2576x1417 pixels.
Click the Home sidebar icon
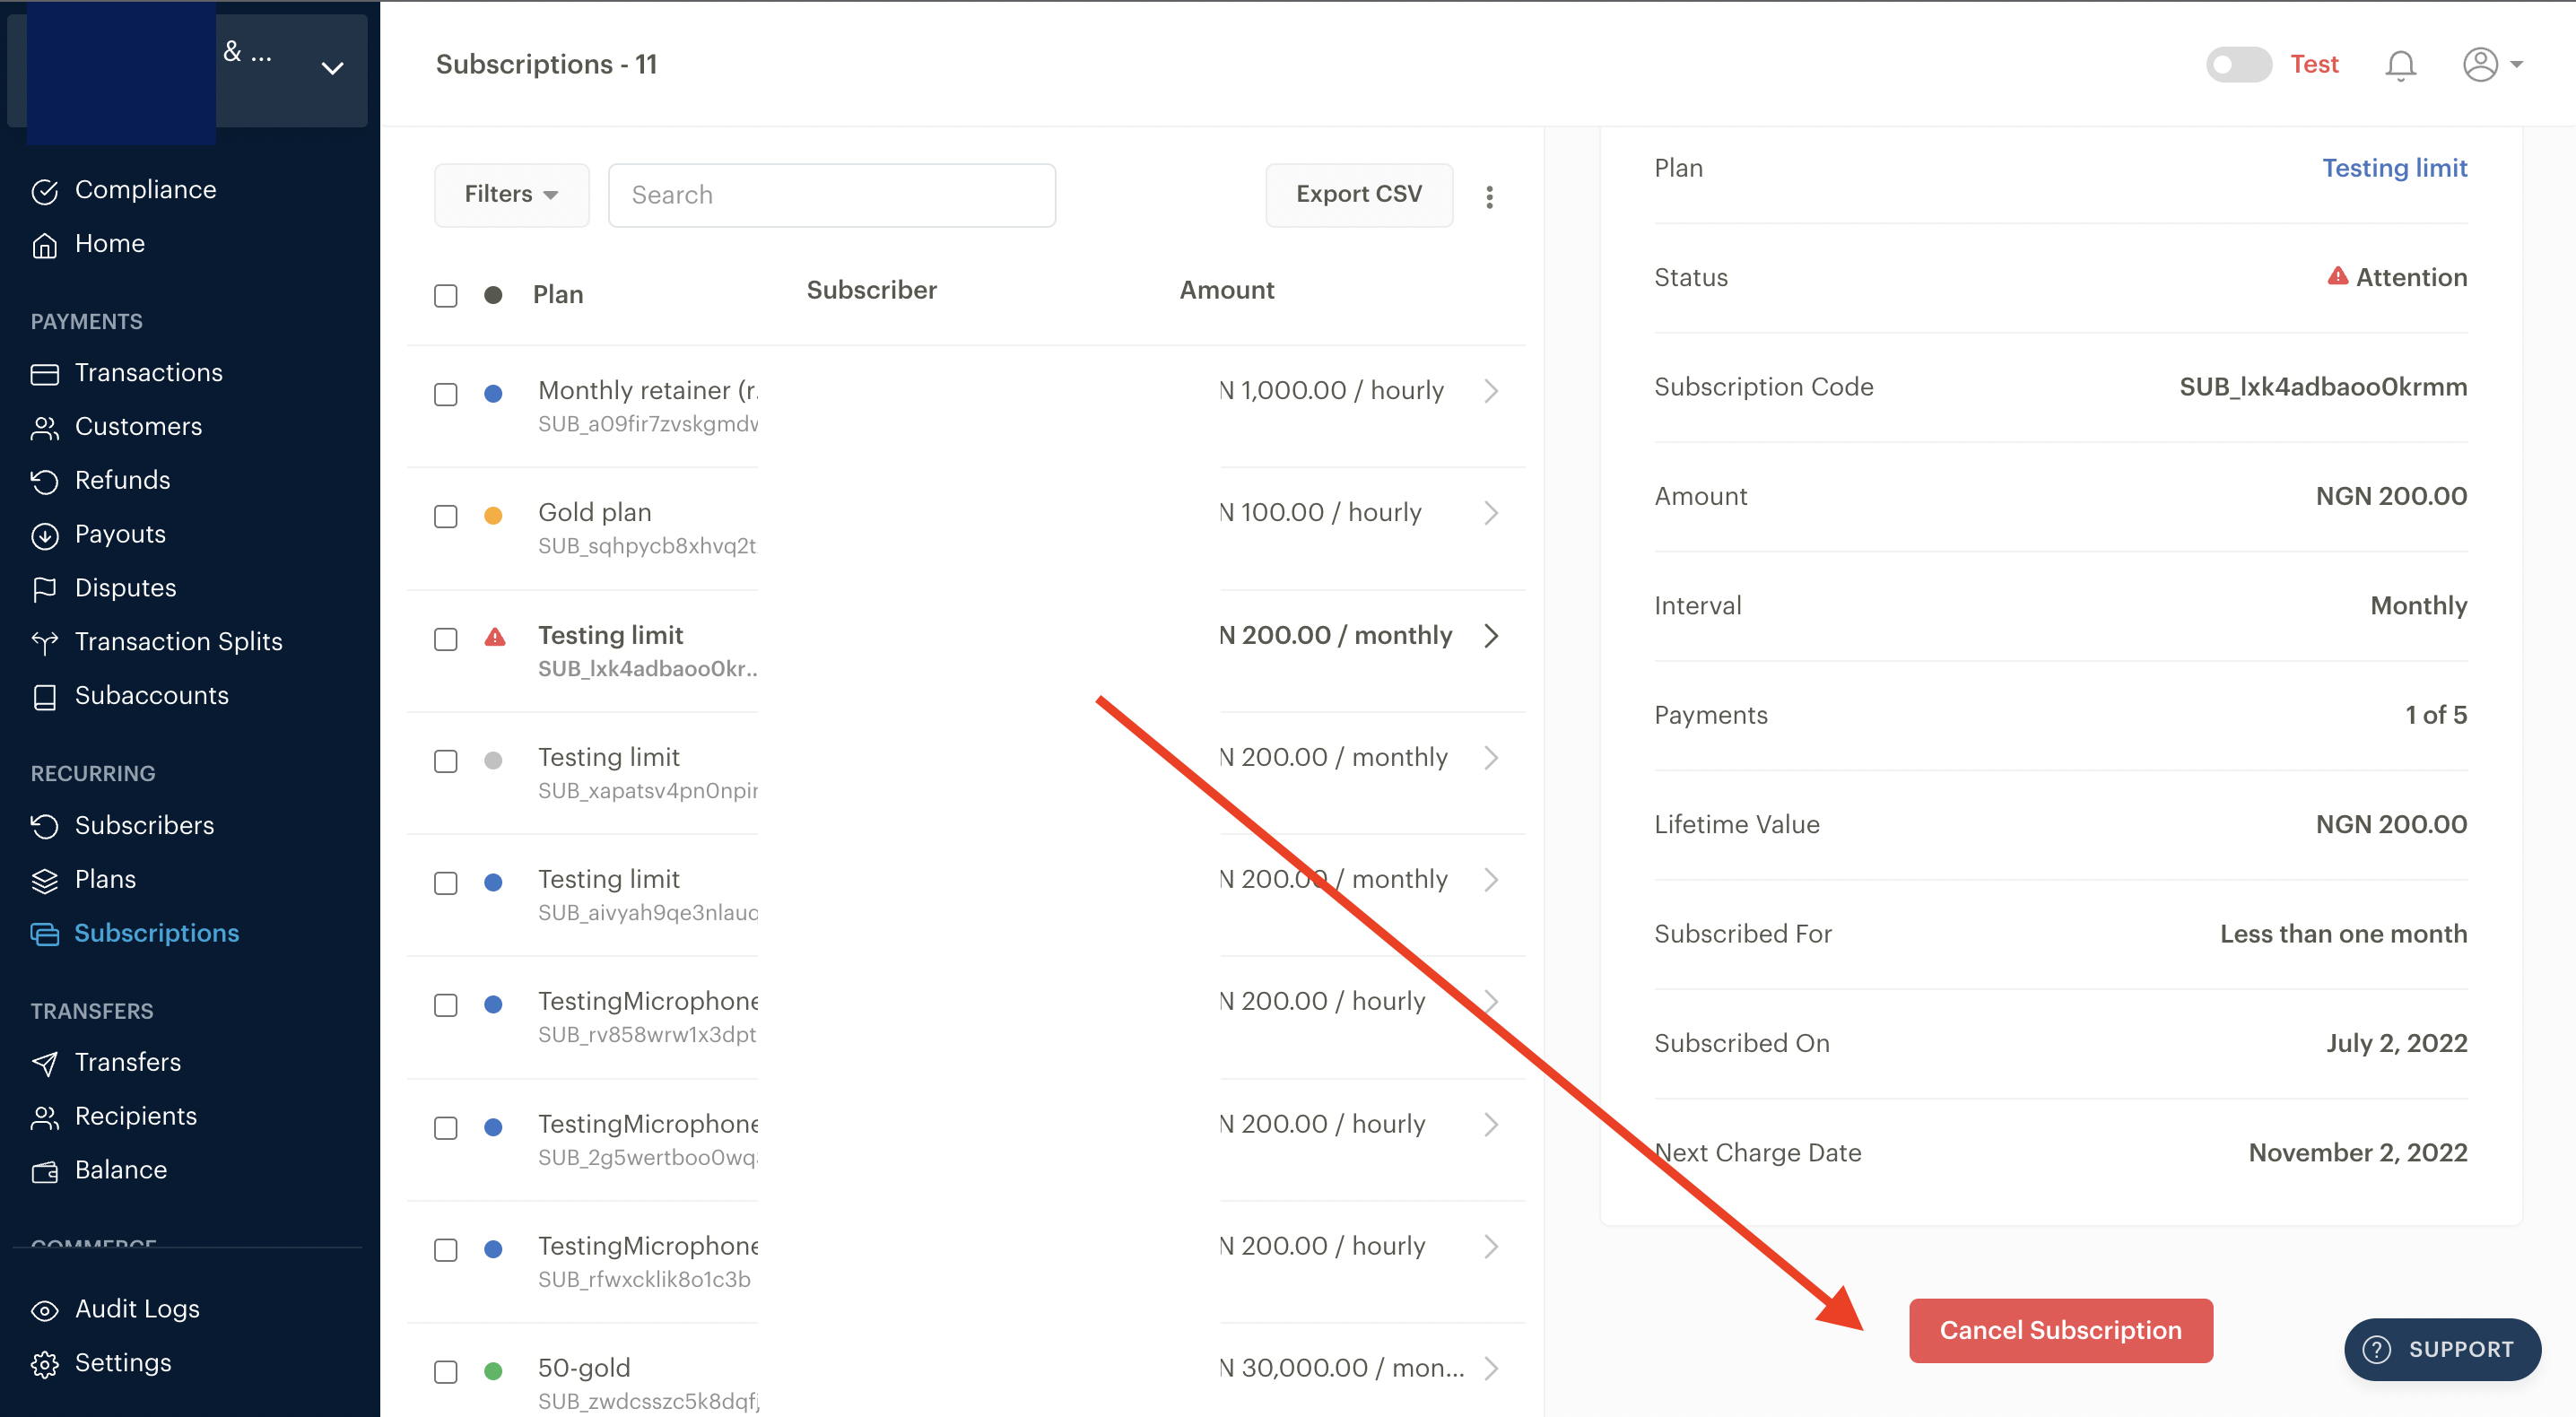[44, 245]
